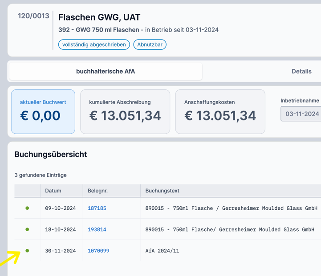Switch to the 'buchhalterische AfA' tab
This screenshot has height=276, width=321.
pyautogui.click(x=106, y=71)
